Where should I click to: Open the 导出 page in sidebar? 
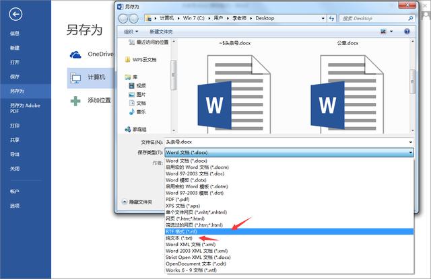click(x=15, y=154)
